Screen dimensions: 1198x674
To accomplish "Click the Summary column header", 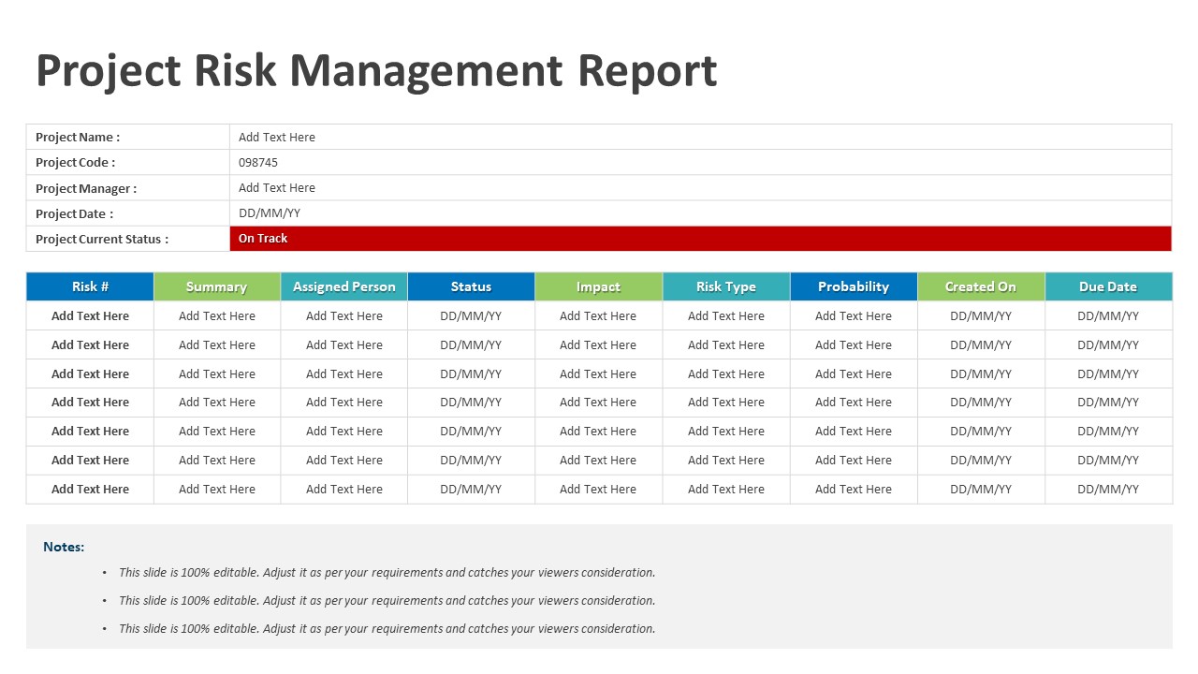I will [217, 286].
